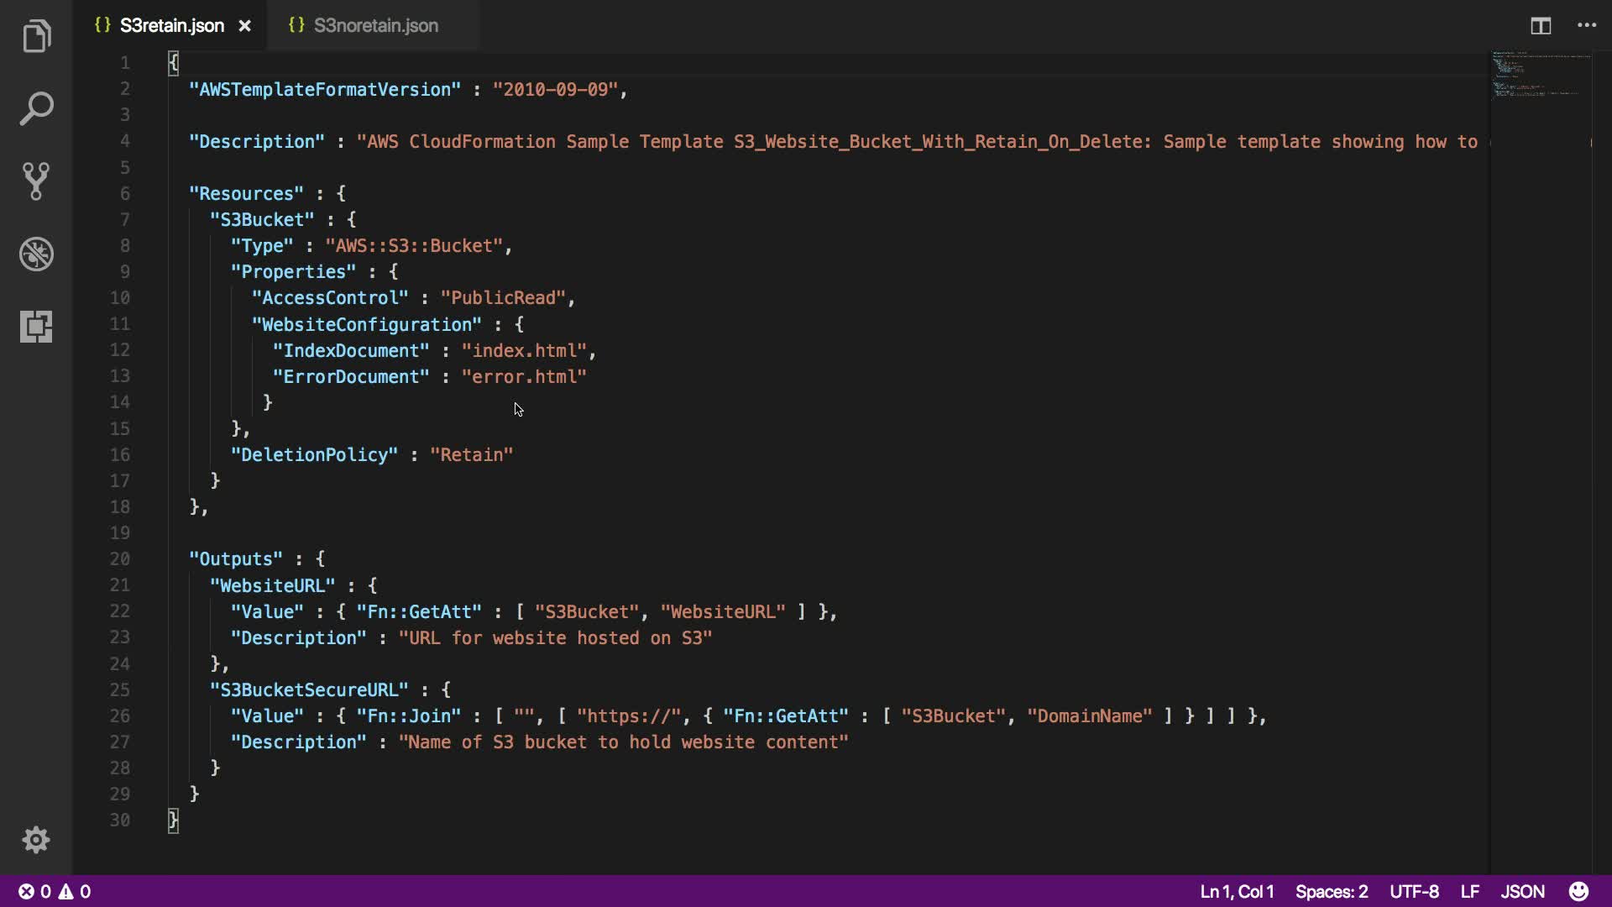Open the More Actions ellipsis menu

click(x=1586, y=25)
